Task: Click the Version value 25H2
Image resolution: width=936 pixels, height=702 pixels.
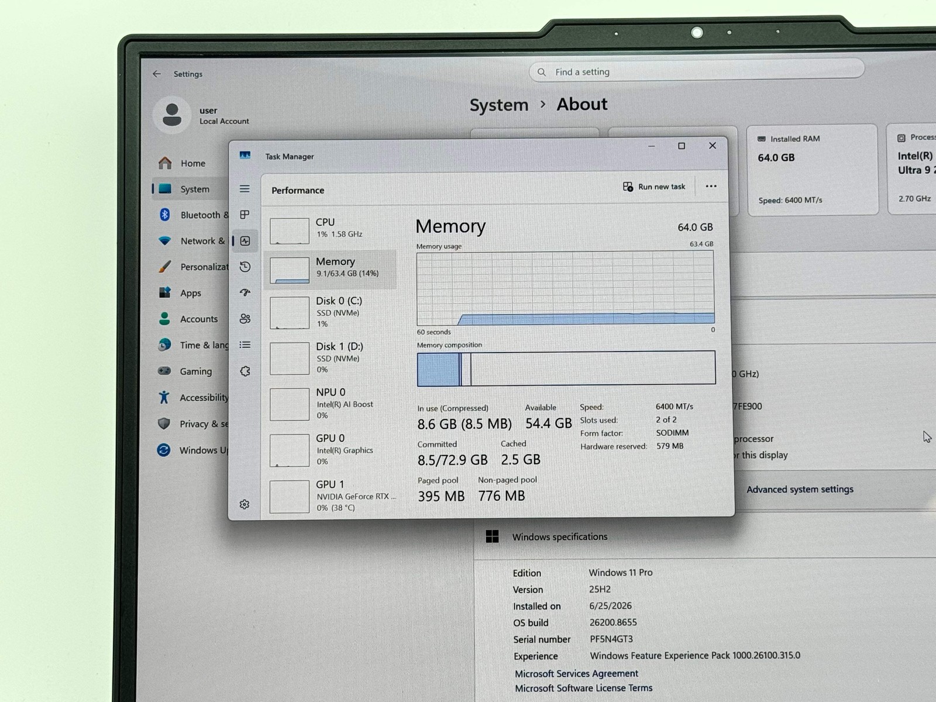Action: 600,589
